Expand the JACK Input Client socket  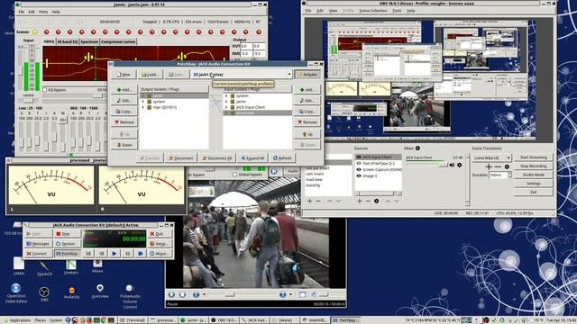pyautogui.click(x=226, y=107)
